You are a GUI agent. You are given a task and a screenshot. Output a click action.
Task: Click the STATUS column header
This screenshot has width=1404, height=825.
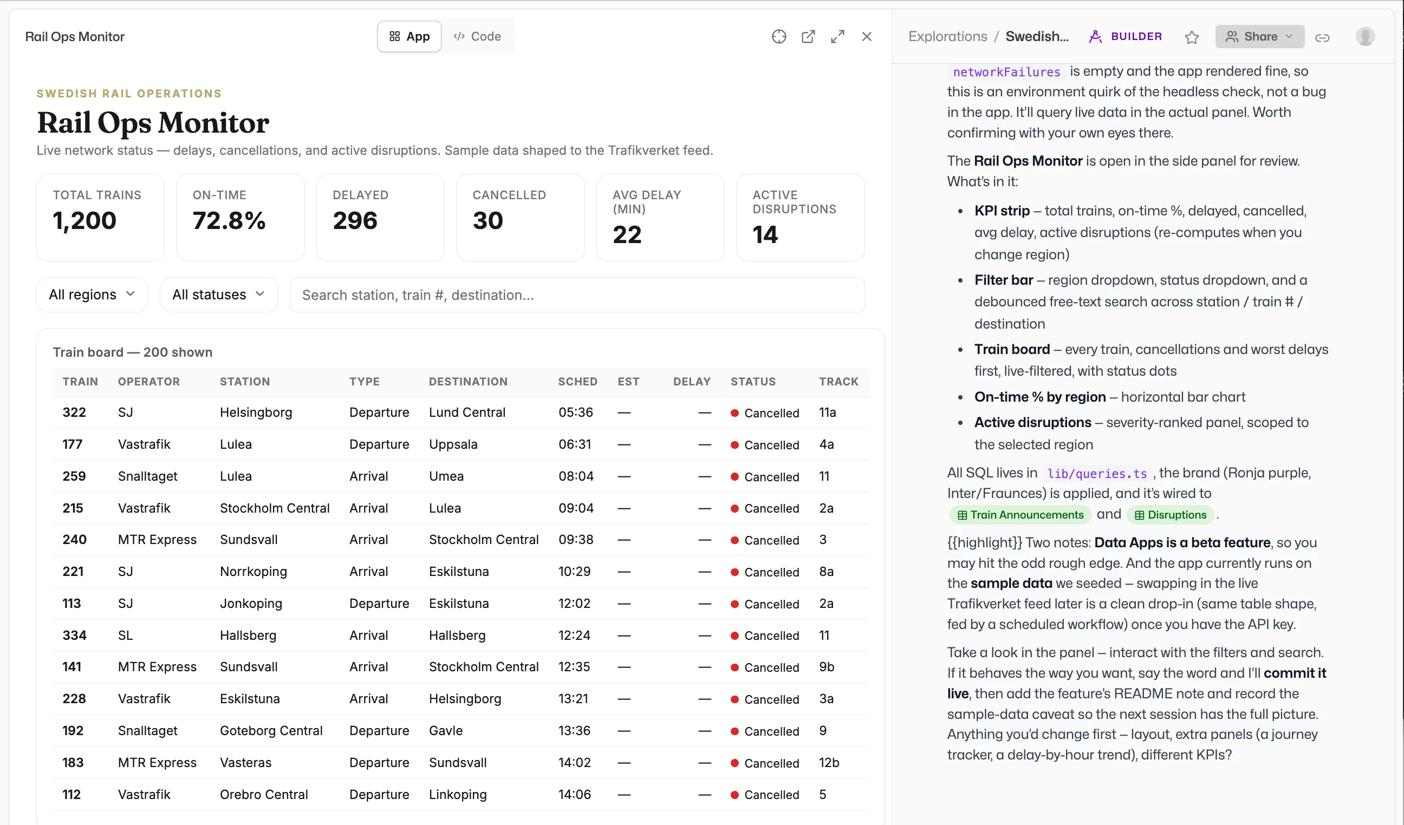tap(753, 382)
